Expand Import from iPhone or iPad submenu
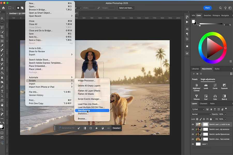Viewport: 233px width, 155px height. click(50, 87)
